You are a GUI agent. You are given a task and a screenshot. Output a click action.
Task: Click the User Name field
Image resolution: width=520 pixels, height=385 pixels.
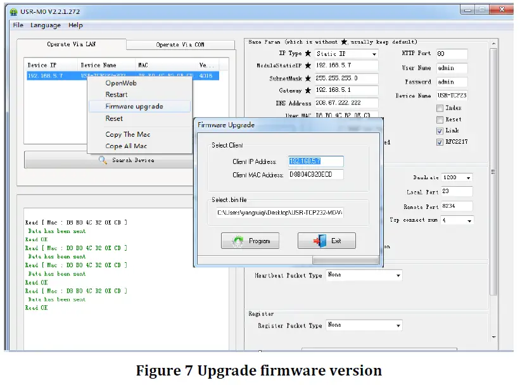452,68
